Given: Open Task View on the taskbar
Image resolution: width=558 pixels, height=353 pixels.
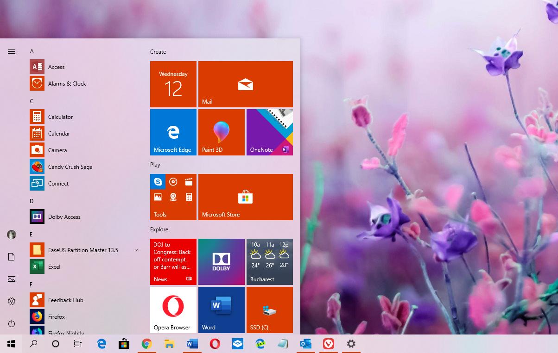Looking at the screenshot, I should [78, 344].
